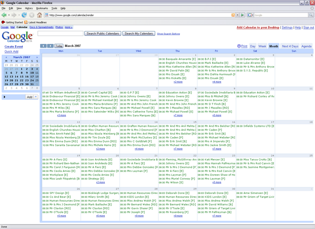Image resolution: width=315 pixels, height=229 pixels.
Task: Advance to next month using main calendar arrow
Action: click(50, 46)
